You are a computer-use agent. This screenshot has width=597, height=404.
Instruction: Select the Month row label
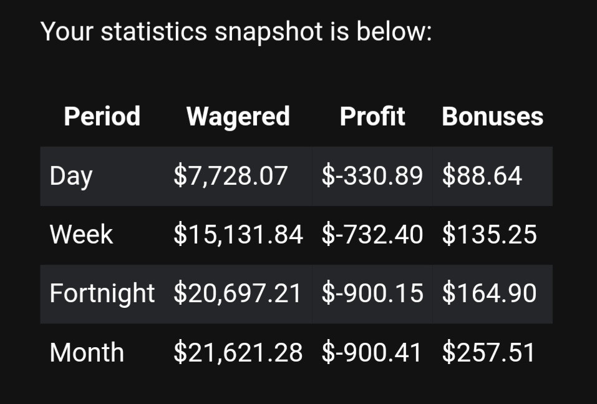tap(87, 353)
